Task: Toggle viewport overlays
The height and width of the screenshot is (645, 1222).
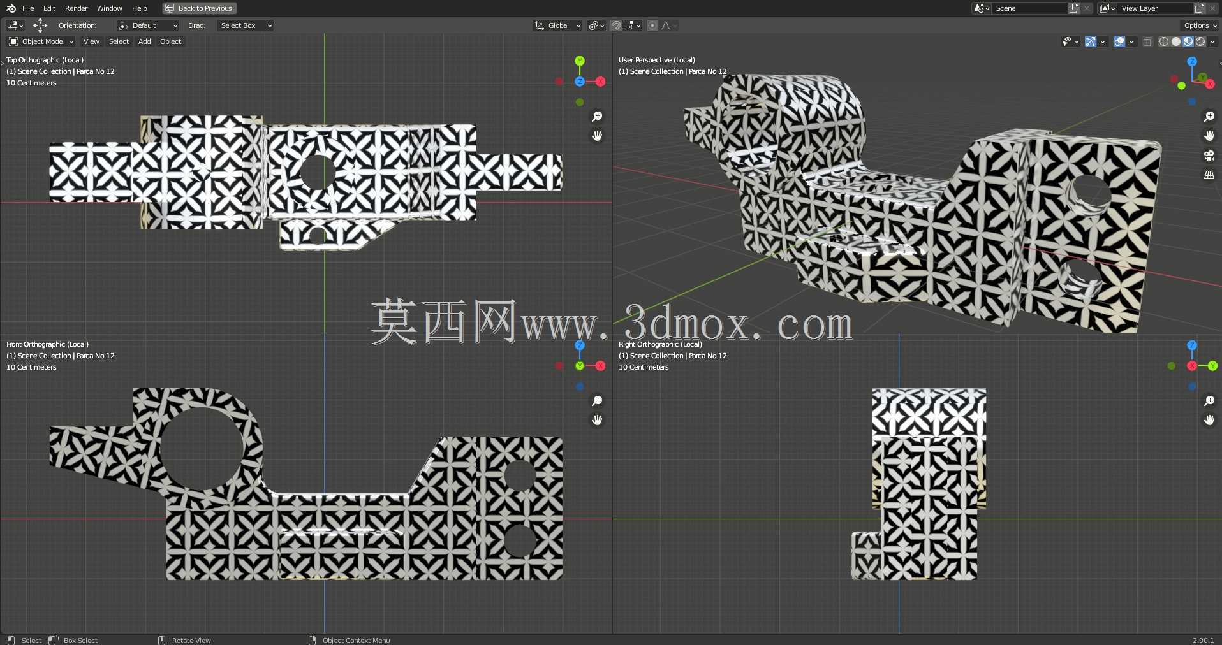Action: pos(1119,41)
